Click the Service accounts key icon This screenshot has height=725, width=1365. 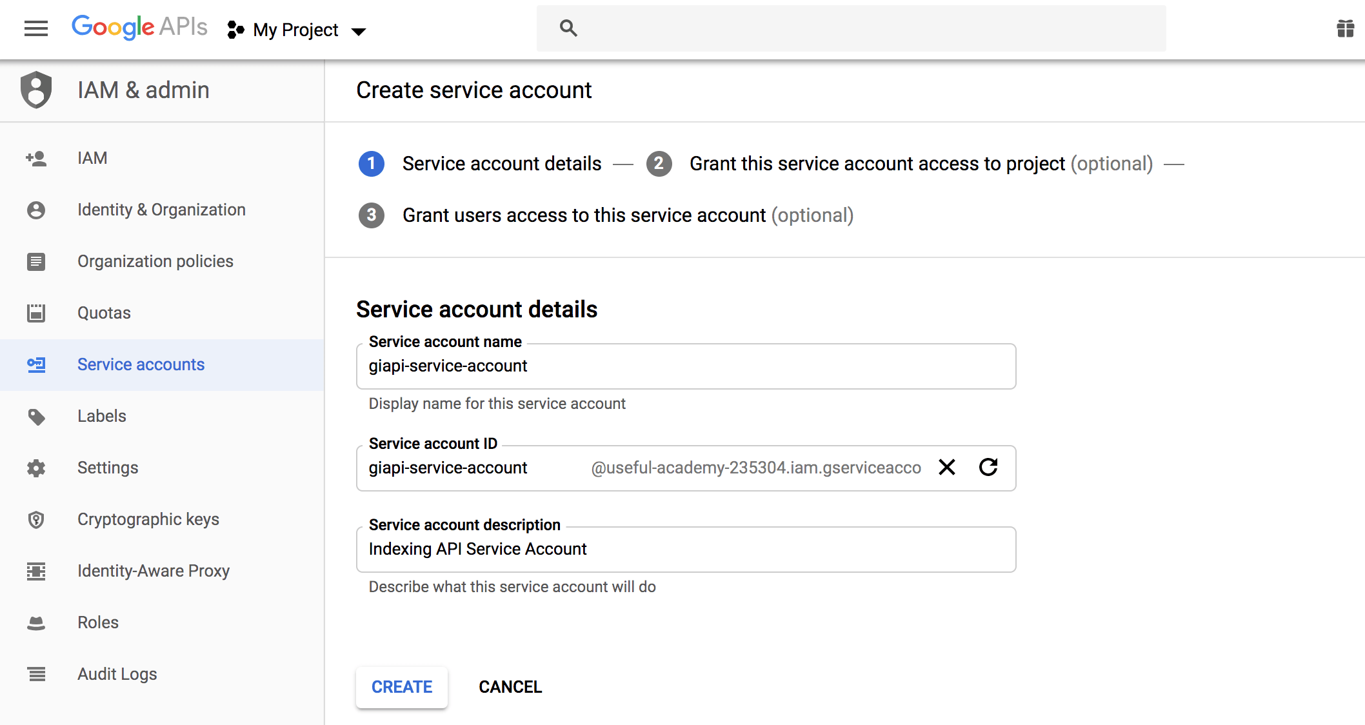(x=36, y=364)
